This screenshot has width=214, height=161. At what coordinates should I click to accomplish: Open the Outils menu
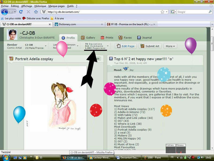(70, 6)
